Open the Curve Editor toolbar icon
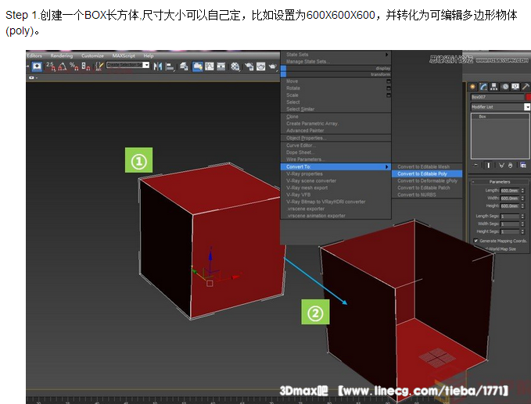 coord(210,66)
